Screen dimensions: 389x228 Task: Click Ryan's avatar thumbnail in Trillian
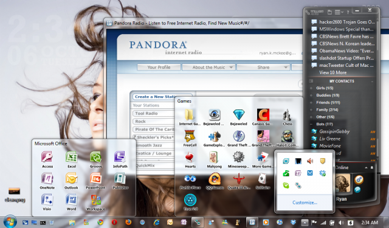click(343, 182)
